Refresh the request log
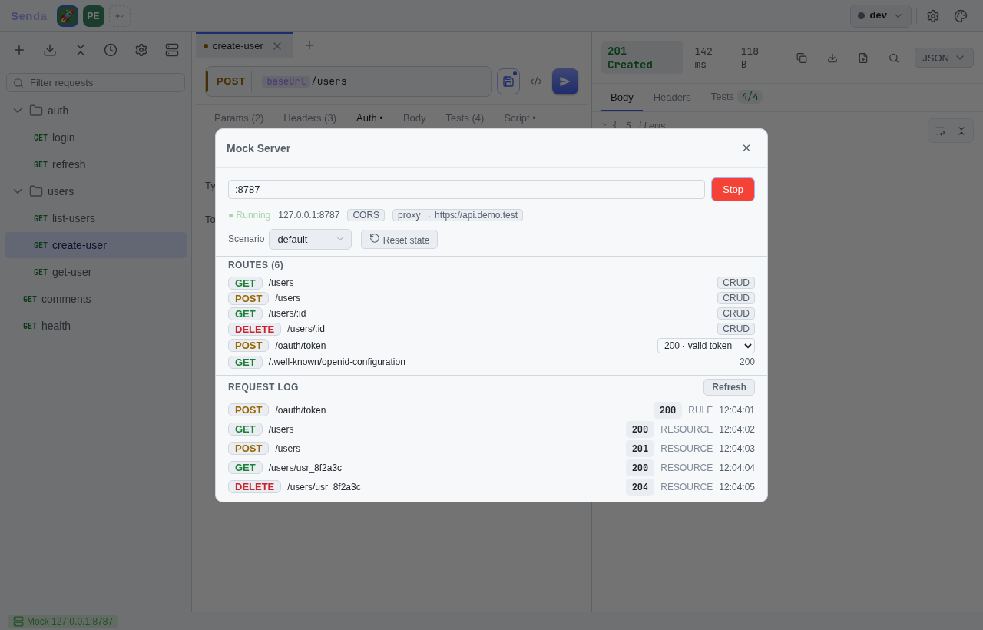The height and width of the screenshot is (630, 983). [729, 387]
